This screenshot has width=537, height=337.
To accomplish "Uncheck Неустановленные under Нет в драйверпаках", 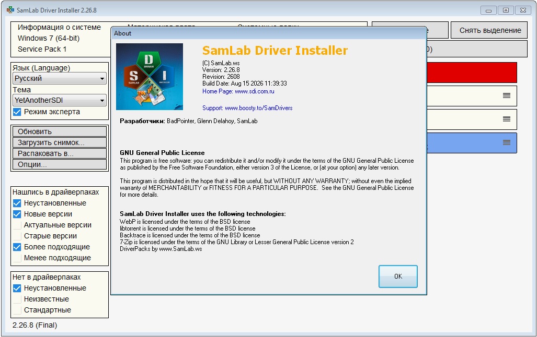I will coord(17,288).
